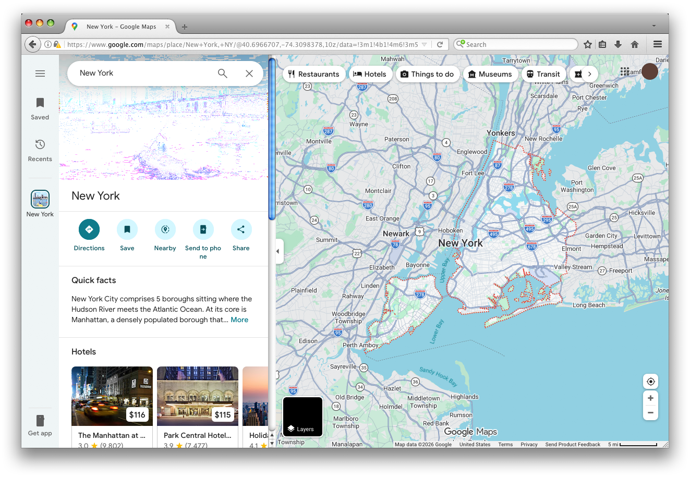690x477 pixels.
Task: Open the hamburger main menu
Action: click(40, 74)
